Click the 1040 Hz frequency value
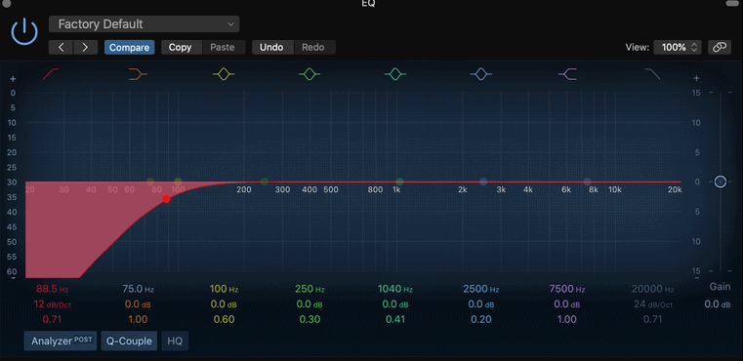 pos(395,289)
